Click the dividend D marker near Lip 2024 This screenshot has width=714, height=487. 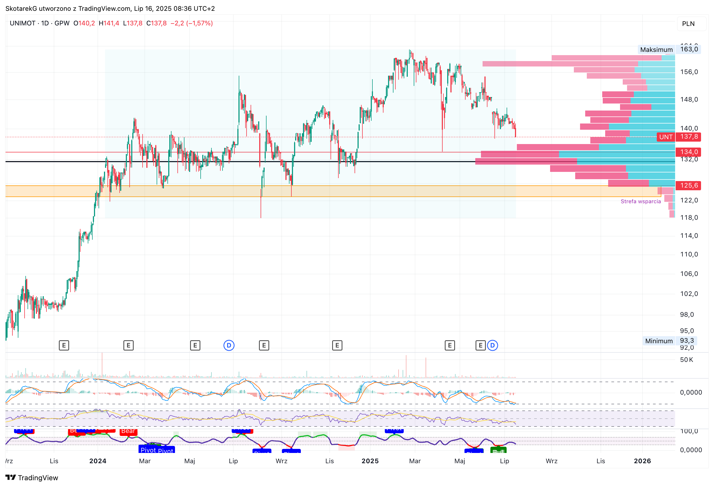point(229,345)
